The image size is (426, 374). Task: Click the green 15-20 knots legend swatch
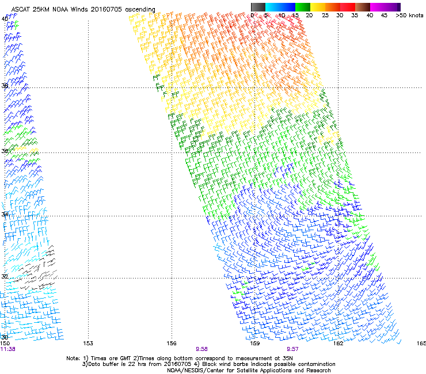pos(303,7)
